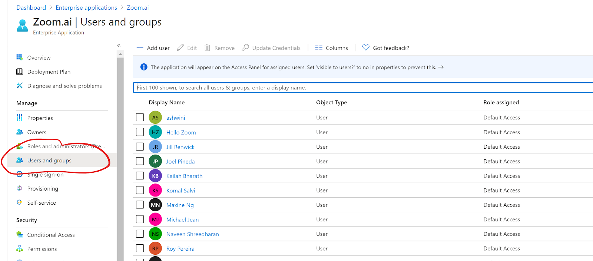Click the Self-service icon in sidebar
Screen dimensions: 593x261
[20, 202]
